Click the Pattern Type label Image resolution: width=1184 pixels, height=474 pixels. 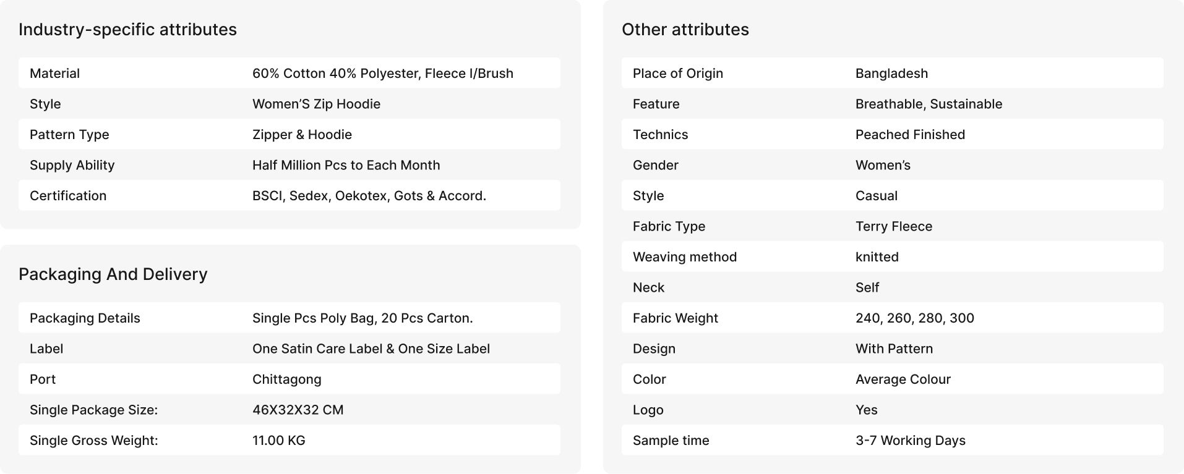pyautogui.click(x=69, y=135)
